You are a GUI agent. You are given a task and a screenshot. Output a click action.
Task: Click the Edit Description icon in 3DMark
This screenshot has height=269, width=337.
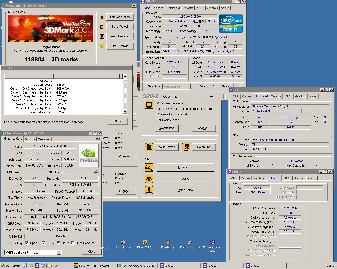102,17
